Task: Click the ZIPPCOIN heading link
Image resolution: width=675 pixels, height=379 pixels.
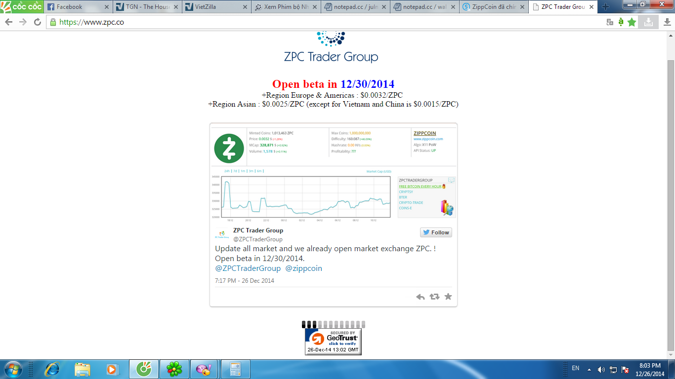Action: (425, 133)
